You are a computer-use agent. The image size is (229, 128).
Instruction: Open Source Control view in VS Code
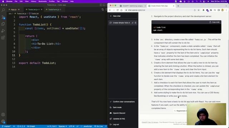3,17
